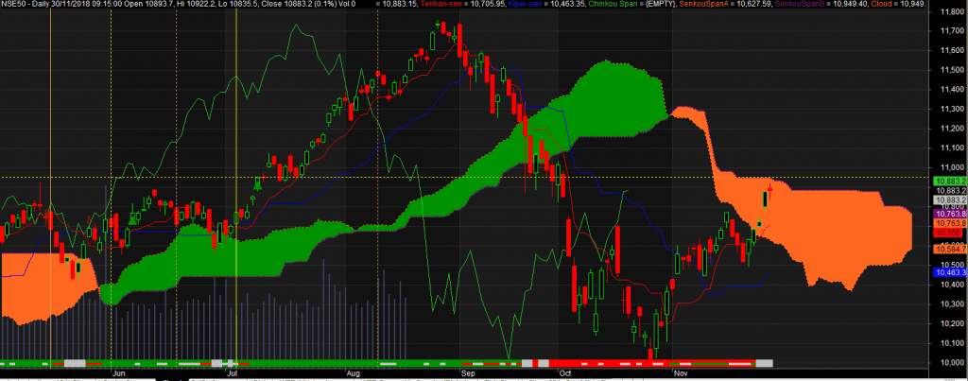Click the 11,800 level on price axis
968x381 pixels.
pos(948,12)
